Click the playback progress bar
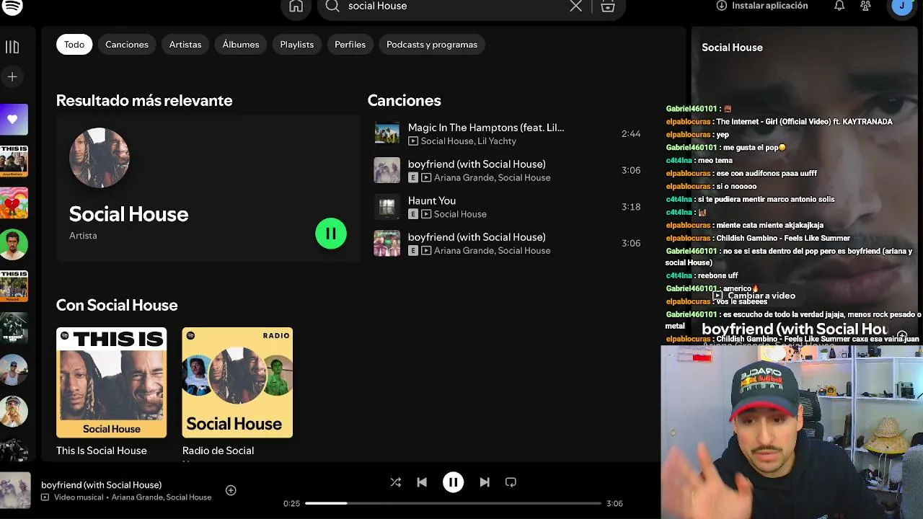The image size is (923, 519). tap(453, 503)
